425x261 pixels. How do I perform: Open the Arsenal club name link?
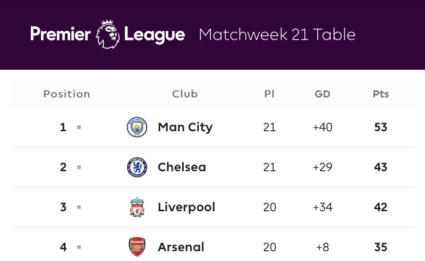coord(181,247)
